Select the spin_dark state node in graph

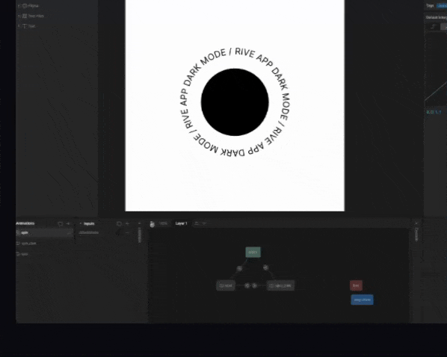coord(280,285)
